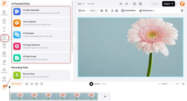The image size is (187, 101).
Task: Adjust the timeline zoom slider
Action: tap(168, 84)
